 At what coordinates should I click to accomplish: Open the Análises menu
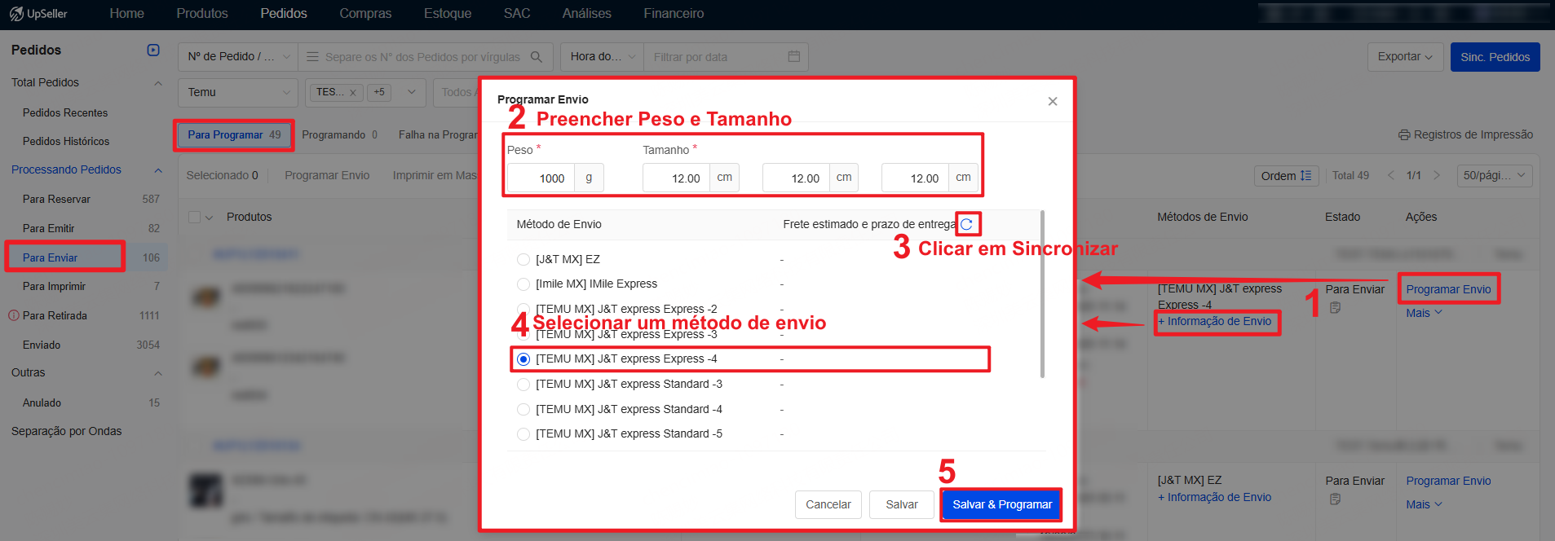(587, 14)
